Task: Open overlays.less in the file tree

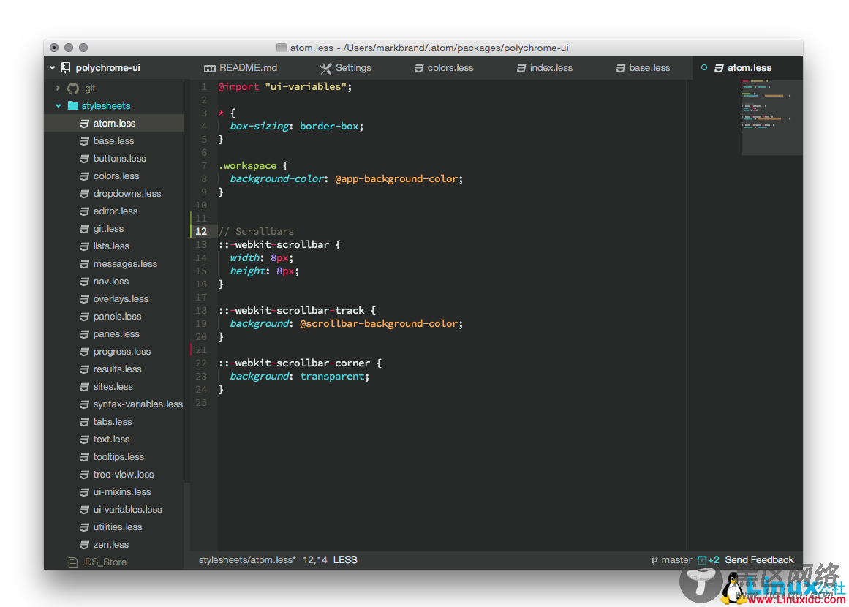Action: pyautogui.click(x=121, y=299)
